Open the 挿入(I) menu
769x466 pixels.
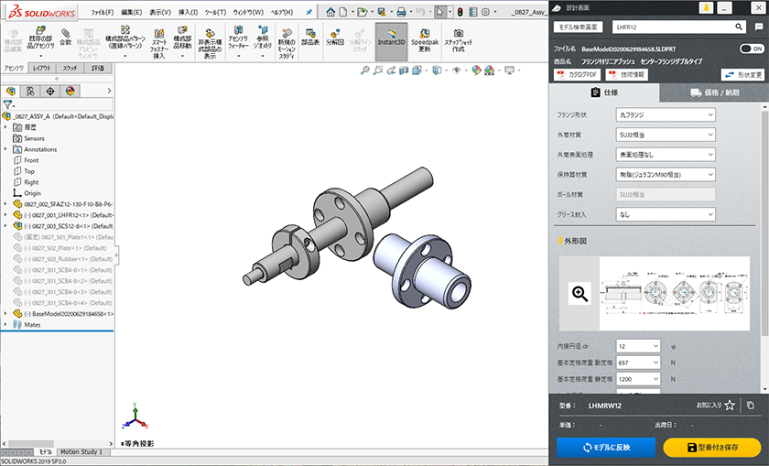click(187, 12)
